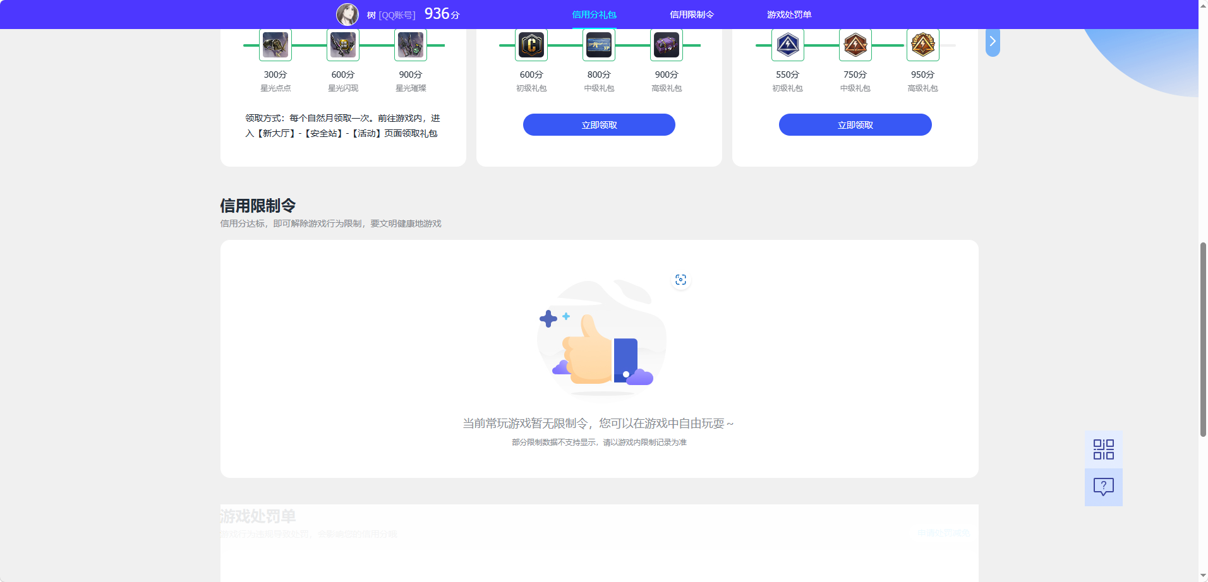The height and width of the screenshot is (582, 1208).
Task: Click the thumbs-up illustration
Action: coord(600,338)
